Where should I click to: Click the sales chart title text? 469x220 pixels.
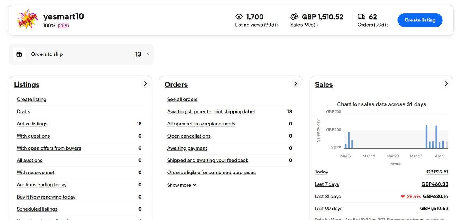[x=381, y=104]
